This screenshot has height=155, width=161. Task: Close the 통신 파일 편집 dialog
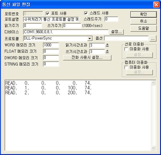pyautogui.click(x=156, y=4)
